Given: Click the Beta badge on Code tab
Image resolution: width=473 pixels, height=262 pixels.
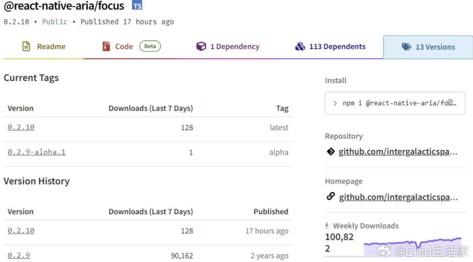Looking at the screenshot, I should click(x=150, y=46).
